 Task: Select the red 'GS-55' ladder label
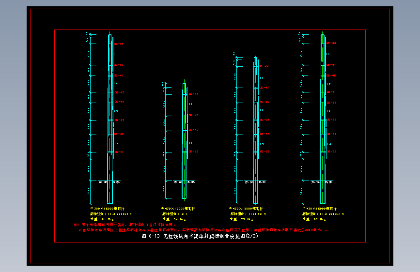[332, 120]
